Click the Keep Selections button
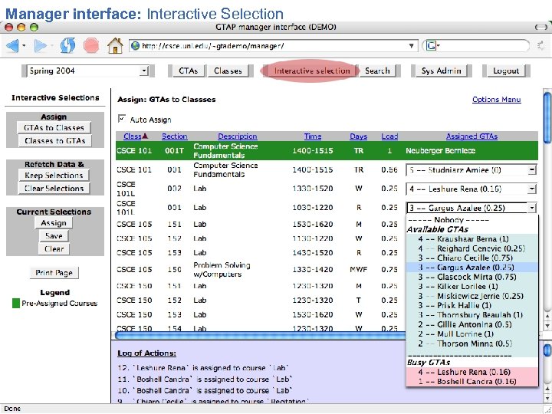Screen dimensions: 552x414 click(54, 176)
